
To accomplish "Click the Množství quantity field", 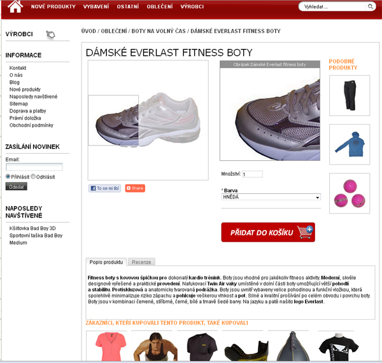I will (x=252, y=174).
